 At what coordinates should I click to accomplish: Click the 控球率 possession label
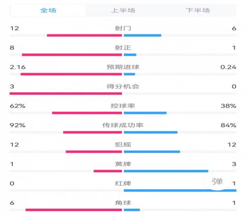pyautogui.click(x=123, y=106)
